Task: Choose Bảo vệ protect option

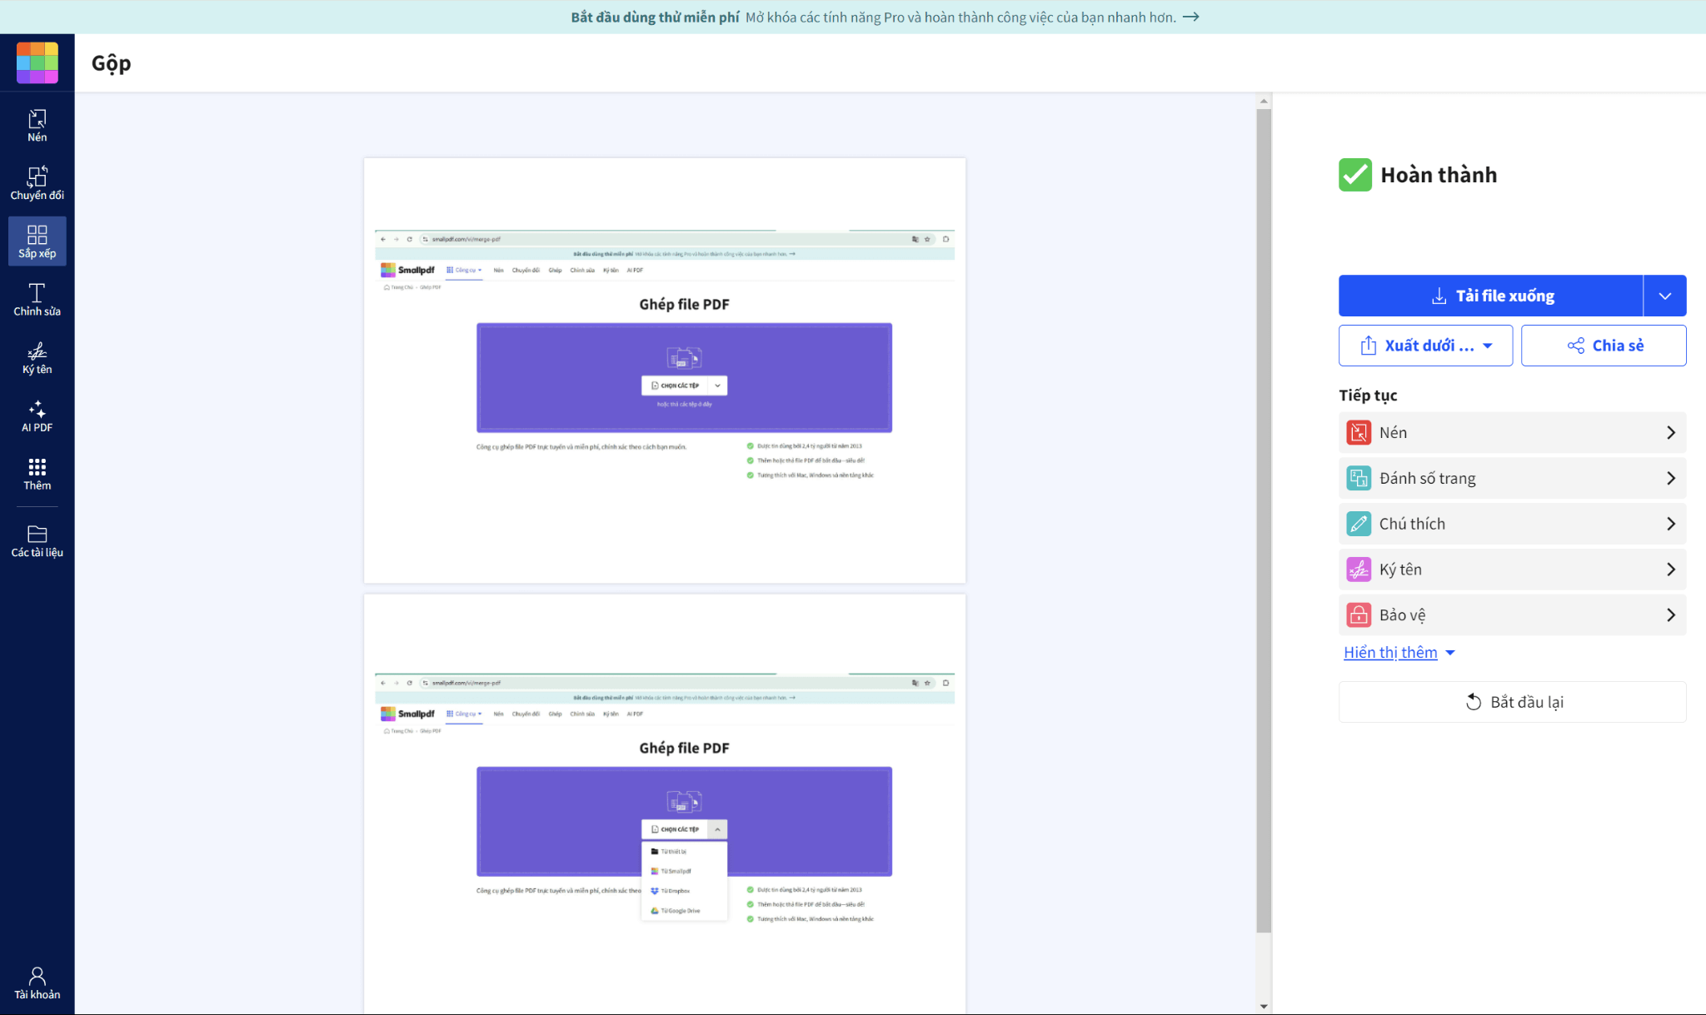Action: (1511, 615)
